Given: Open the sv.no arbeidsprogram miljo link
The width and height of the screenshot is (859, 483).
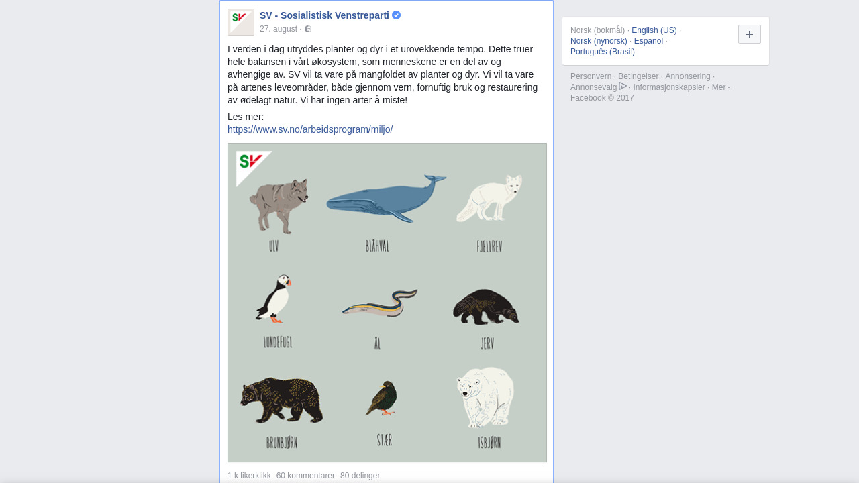Looking at the screenshot, I should [310, 129].
